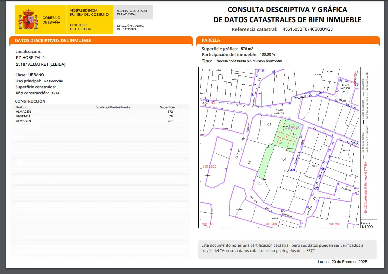The image size is (388, 274).
Task: Select the address 'PZ HOSPITAL 2'
Action: pyautogui.click(x=31, y=58)
